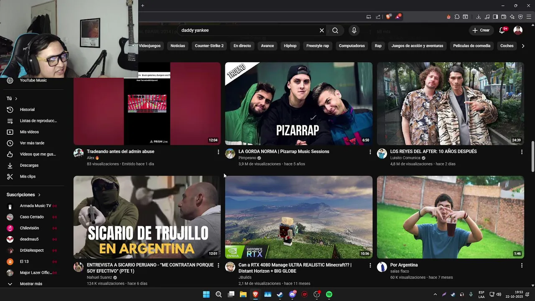Expand the Suscripciones section

pyautogui.click(x=24, y=195)
